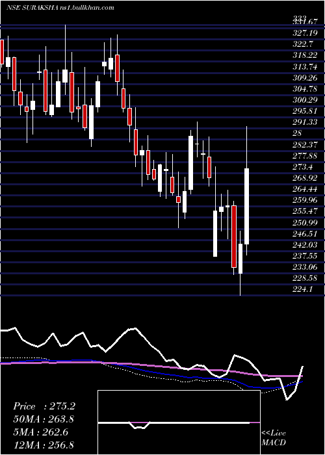The height and width of the screenshot is (455, 325).
Task: Click the 246.51 price level label
Action: tap(306, 233)
